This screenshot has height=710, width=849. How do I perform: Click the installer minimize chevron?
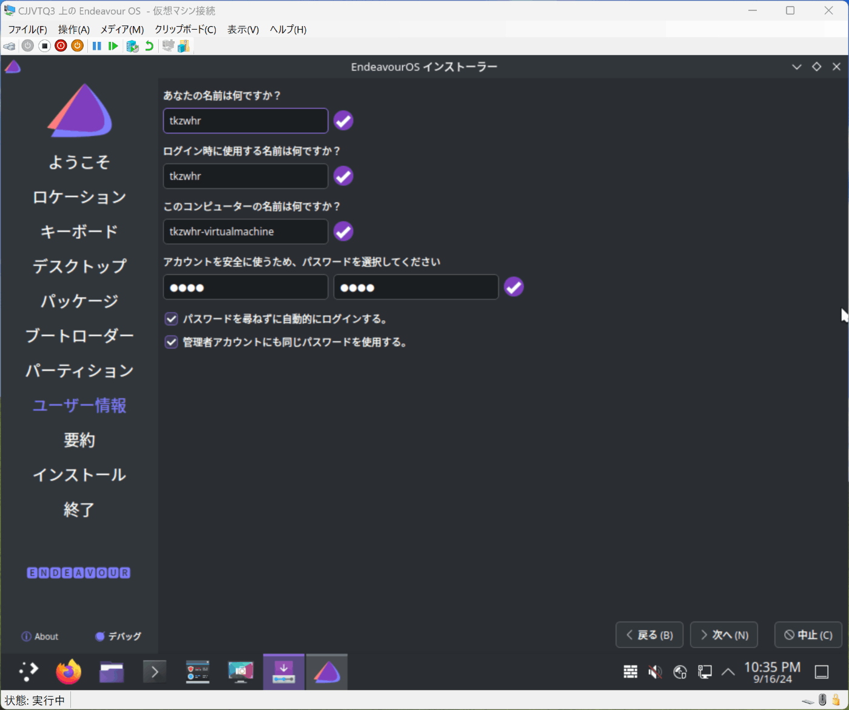797,67
